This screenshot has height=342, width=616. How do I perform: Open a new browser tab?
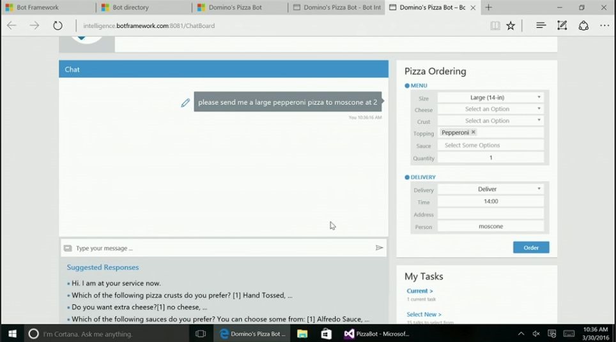click(x=488, y=8)
